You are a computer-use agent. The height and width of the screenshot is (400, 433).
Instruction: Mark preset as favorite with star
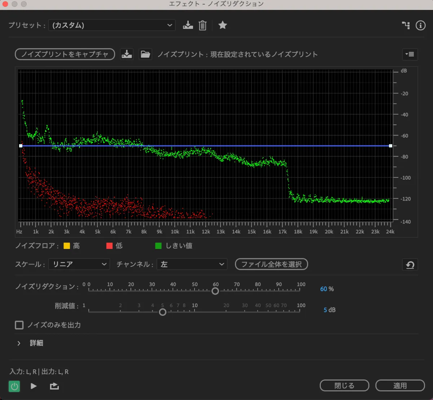(223, 25)
